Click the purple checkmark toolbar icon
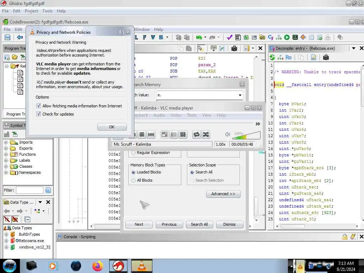The height and width of the screenshot is (273, 364). (x=230, y=37)
